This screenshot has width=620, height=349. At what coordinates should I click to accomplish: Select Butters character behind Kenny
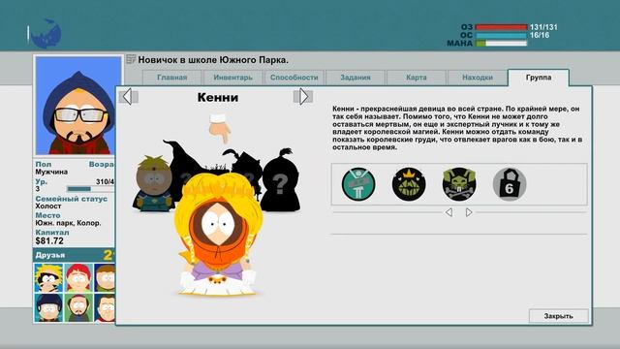(x=153, y=184)
